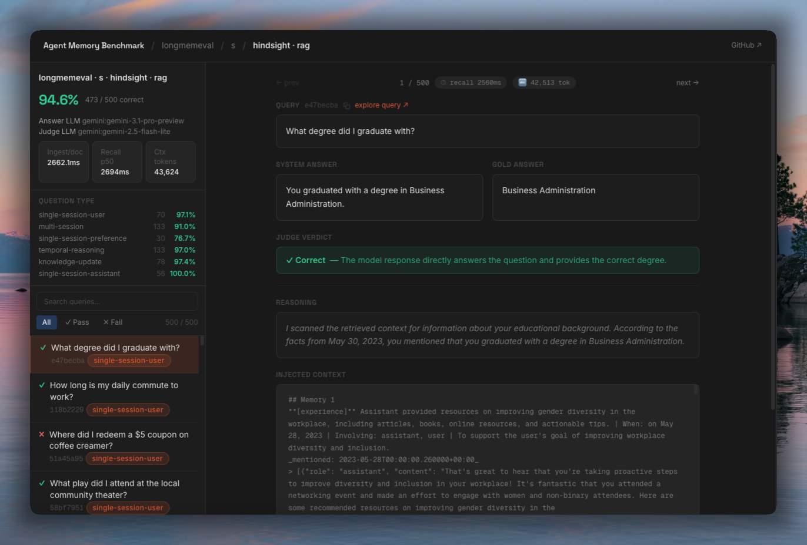The image size is (807, 545).
Task: Click the Search queries input field
Action: pyautogui.click(x=117, y=302)
